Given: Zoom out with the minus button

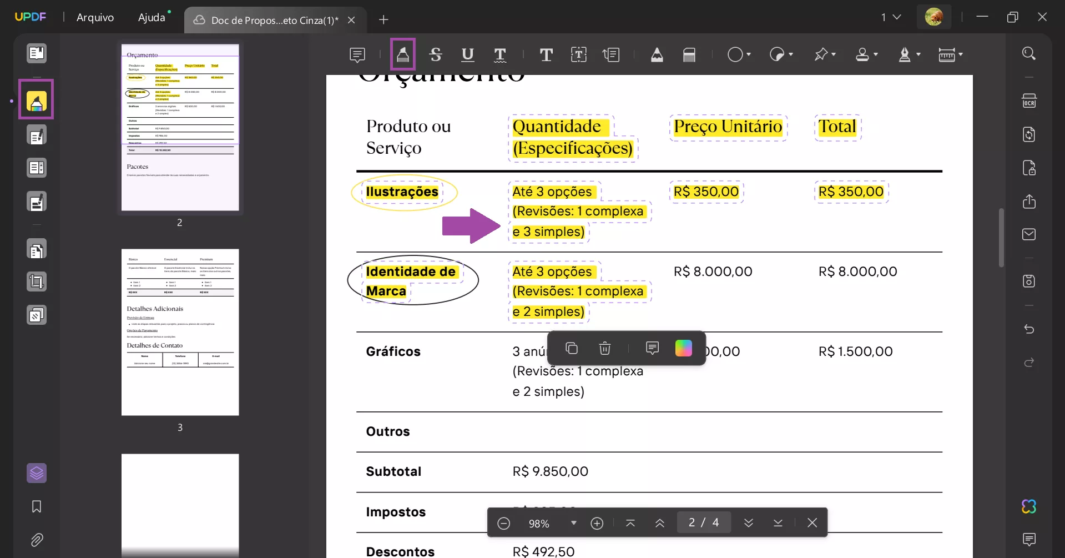Looking at the screenshot, I should pyautogui.click(x=504, y=523).
